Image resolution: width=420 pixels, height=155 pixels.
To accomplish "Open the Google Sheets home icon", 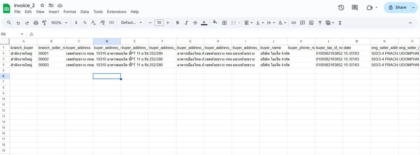I will (7, 8).
